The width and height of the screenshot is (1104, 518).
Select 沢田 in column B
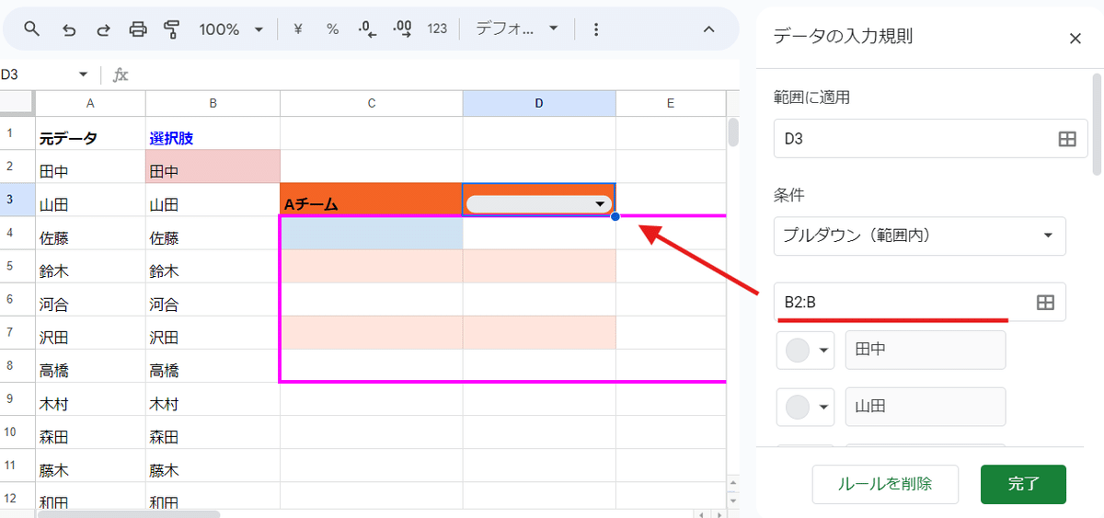(213, 333)
